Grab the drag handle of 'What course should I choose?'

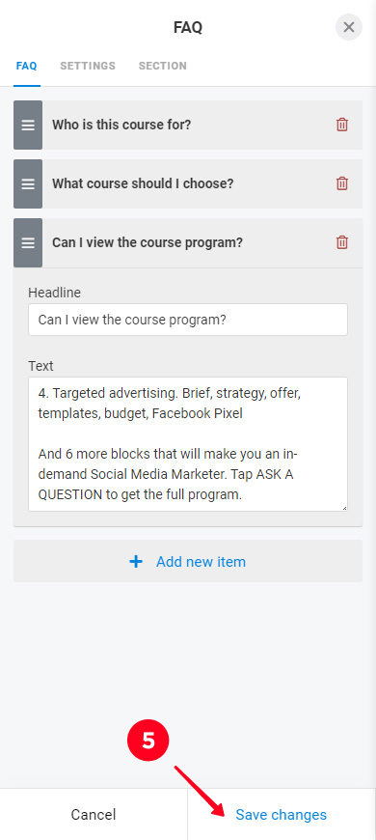(x=28, y=183)
